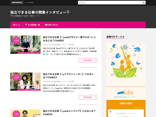Click the folder icon under File#019 title

[x=44, y=81]
